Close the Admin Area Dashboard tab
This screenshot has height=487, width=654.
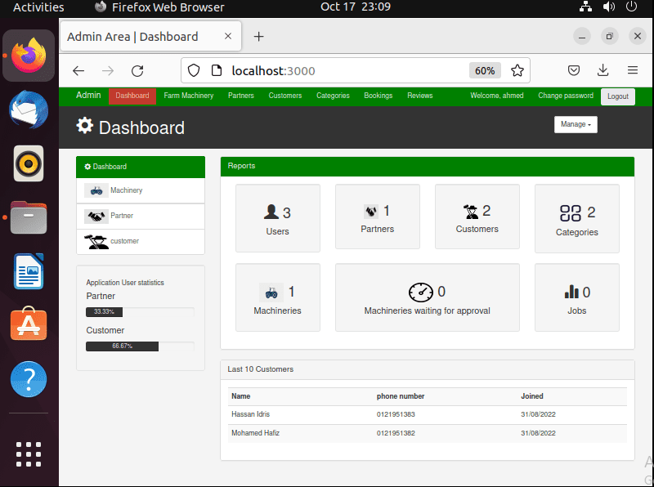point(228,36)
